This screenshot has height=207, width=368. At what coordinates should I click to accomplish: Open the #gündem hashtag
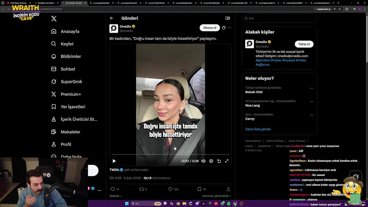pyautogui.click(x=263, y=60)
